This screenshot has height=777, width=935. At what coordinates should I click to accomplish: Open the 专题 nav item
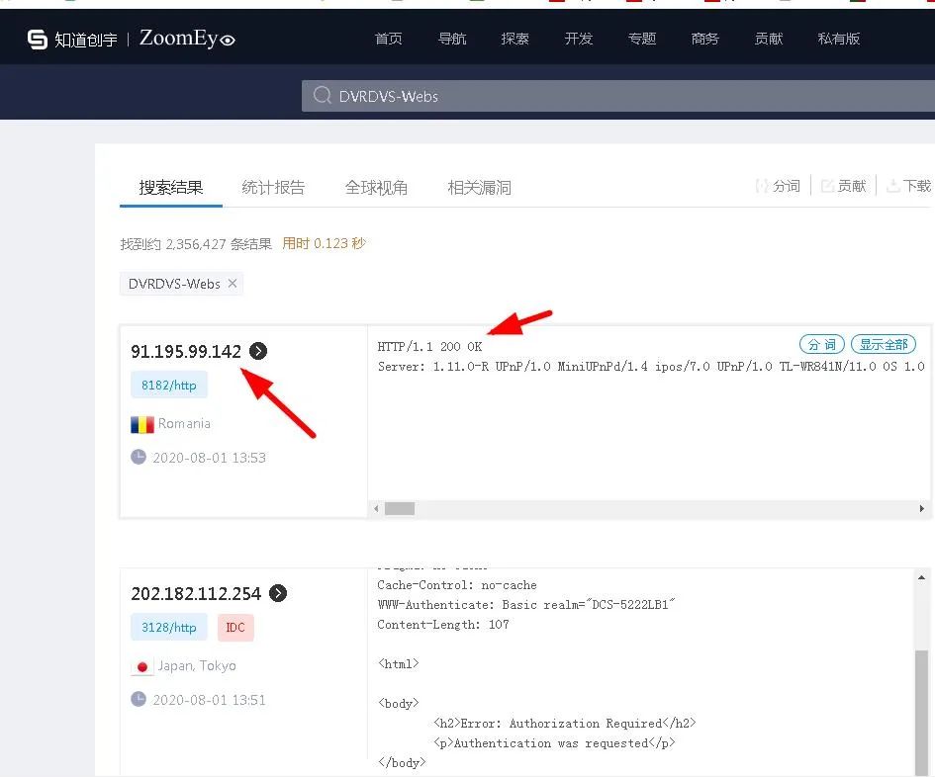pyautogui.click(x=642, y=39)
